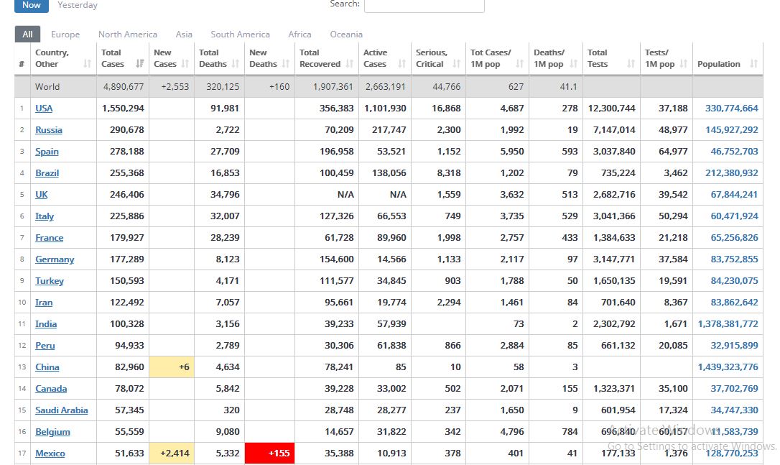Screen dimensions: 780x465
Task: Switch to the Yesterday data view
Action: (x=78, y=5)
